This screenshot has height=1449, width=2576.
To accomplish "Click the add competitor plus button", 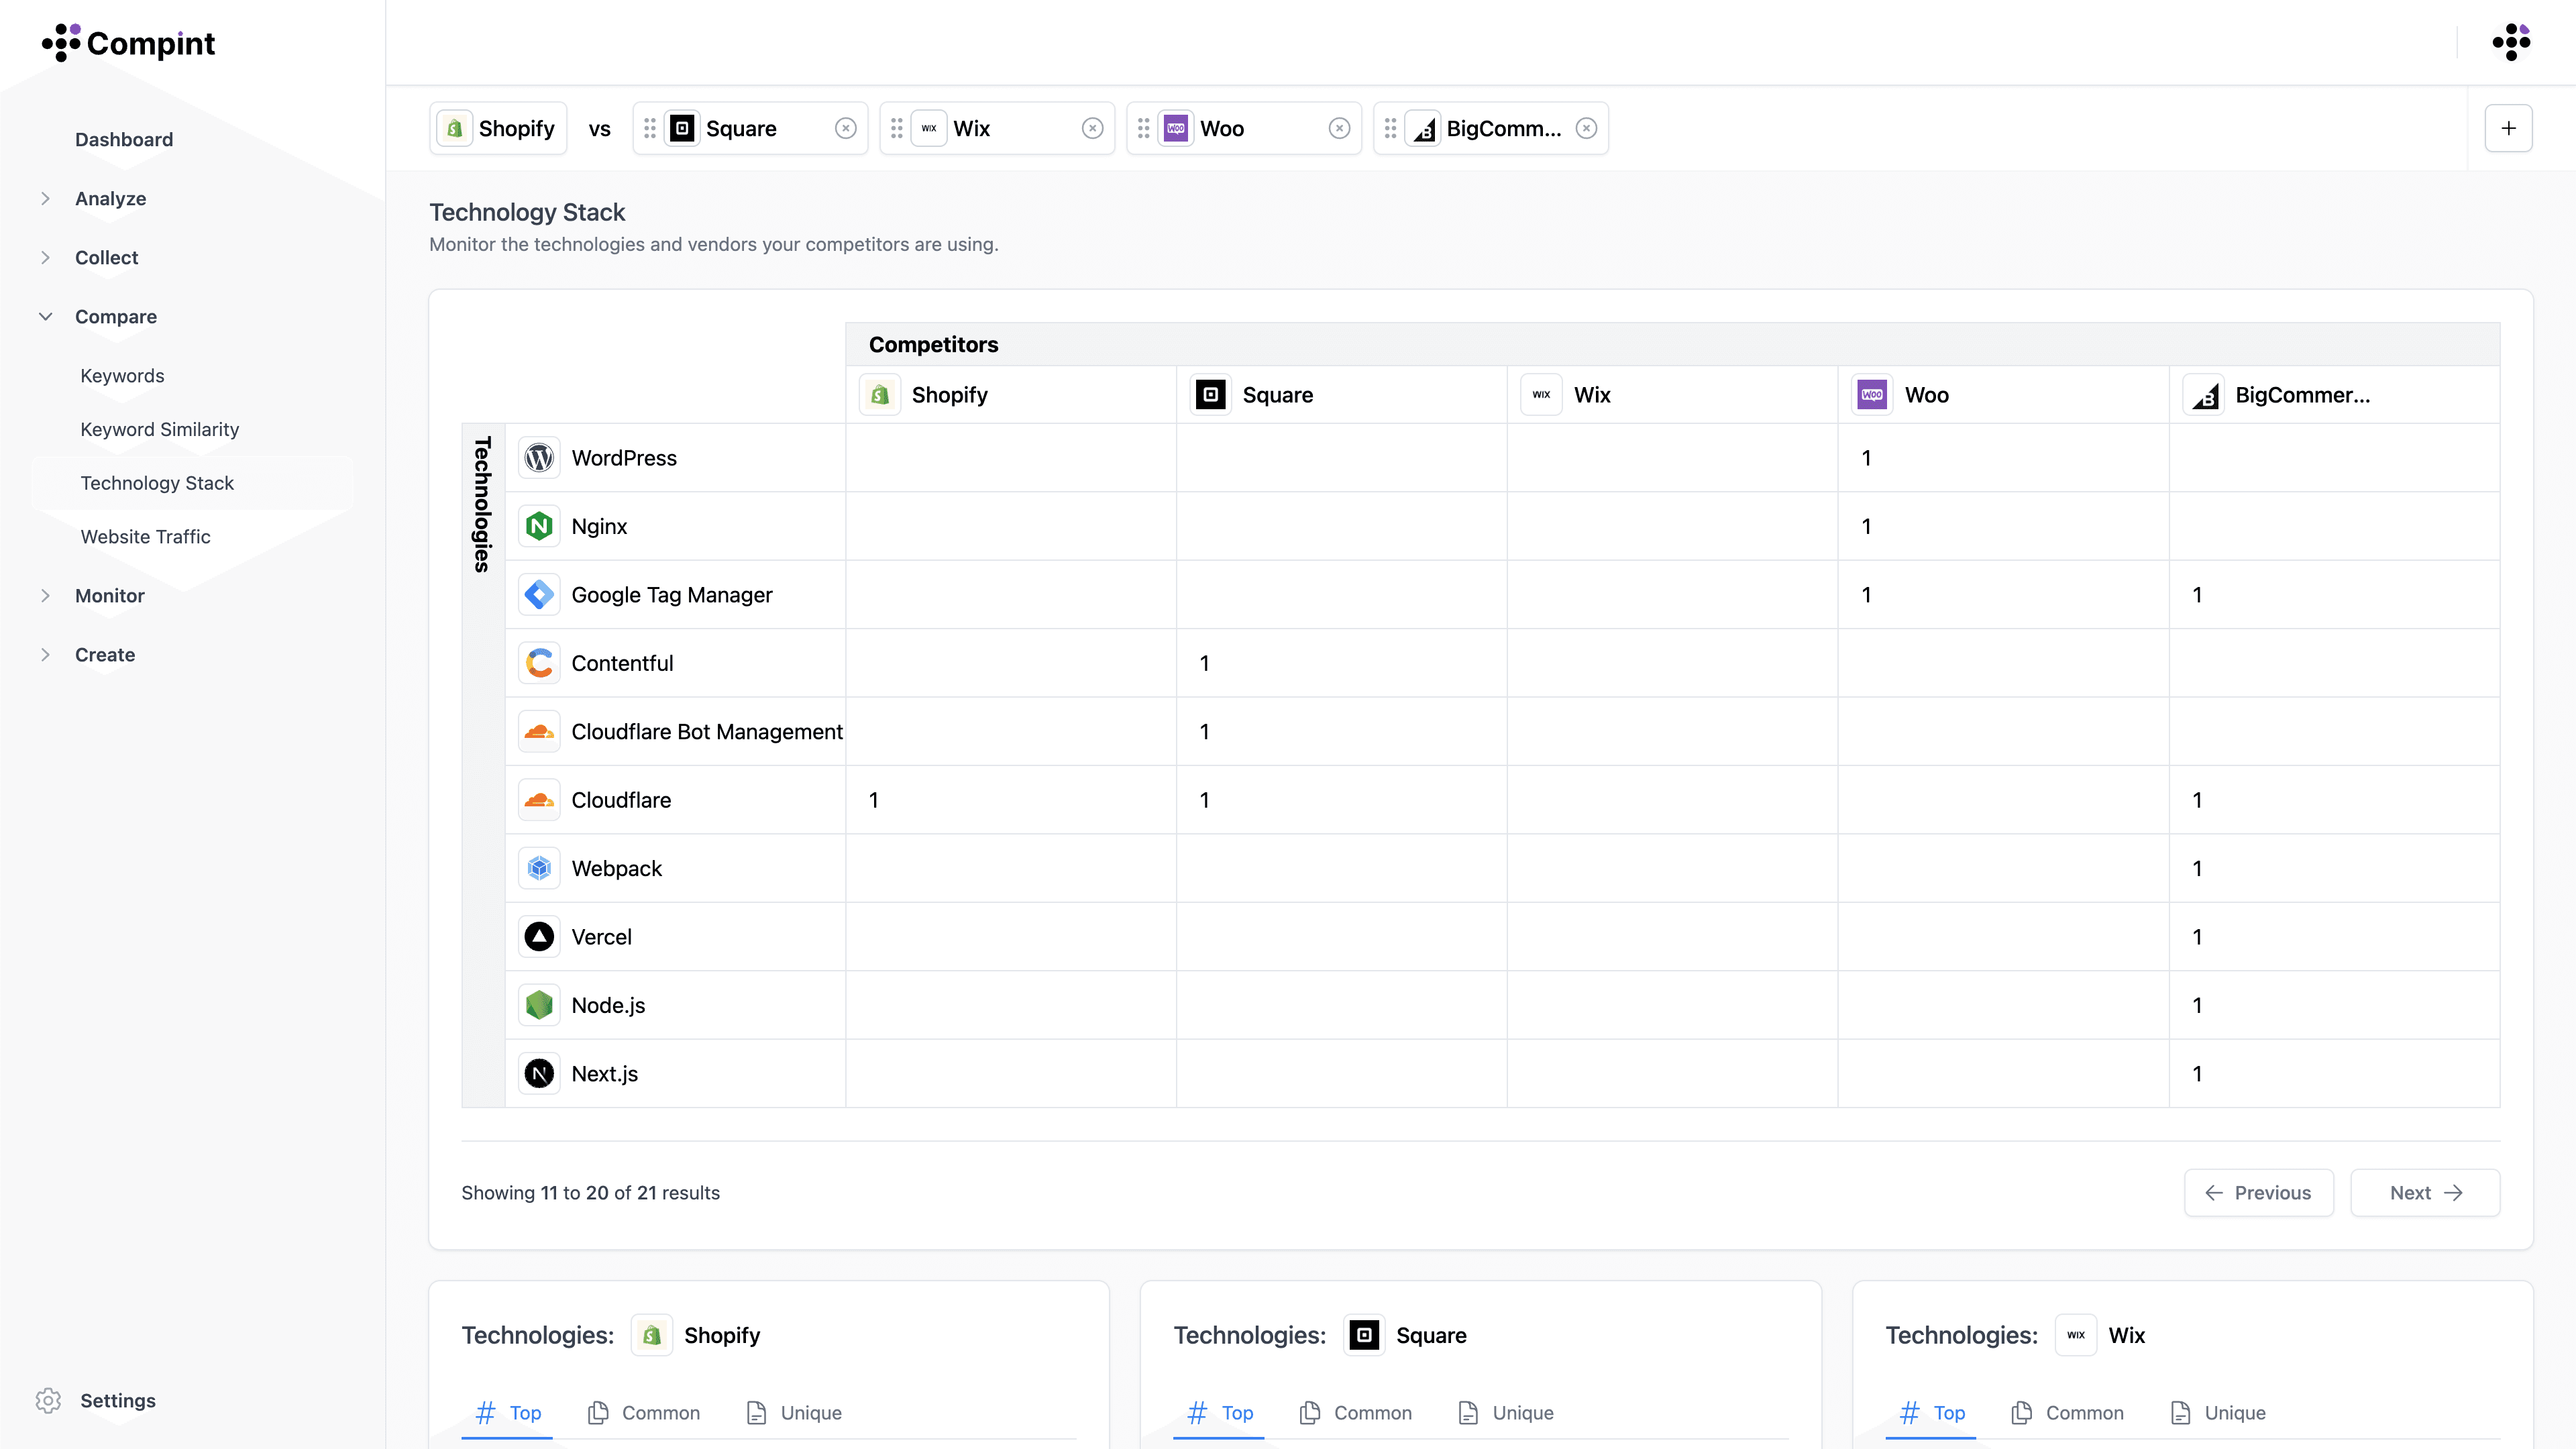I will pos(2508,128).
